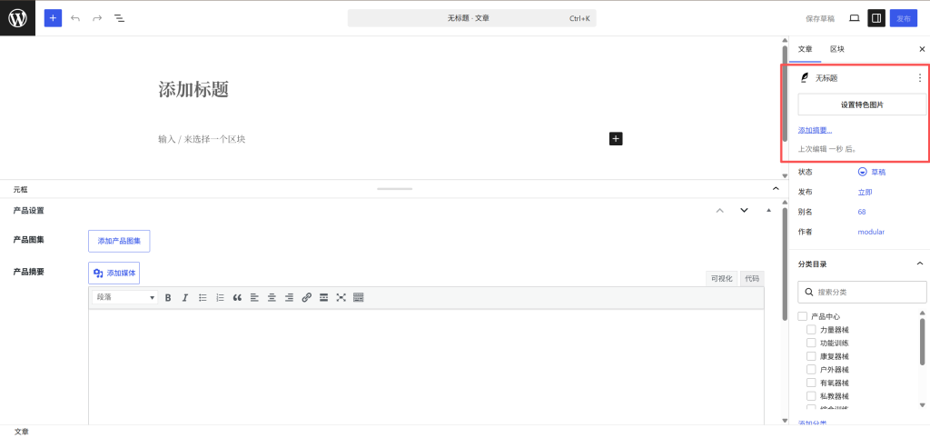Click the 设置特色图片 button
Screen dimensions: 930x438
(862, 105)
